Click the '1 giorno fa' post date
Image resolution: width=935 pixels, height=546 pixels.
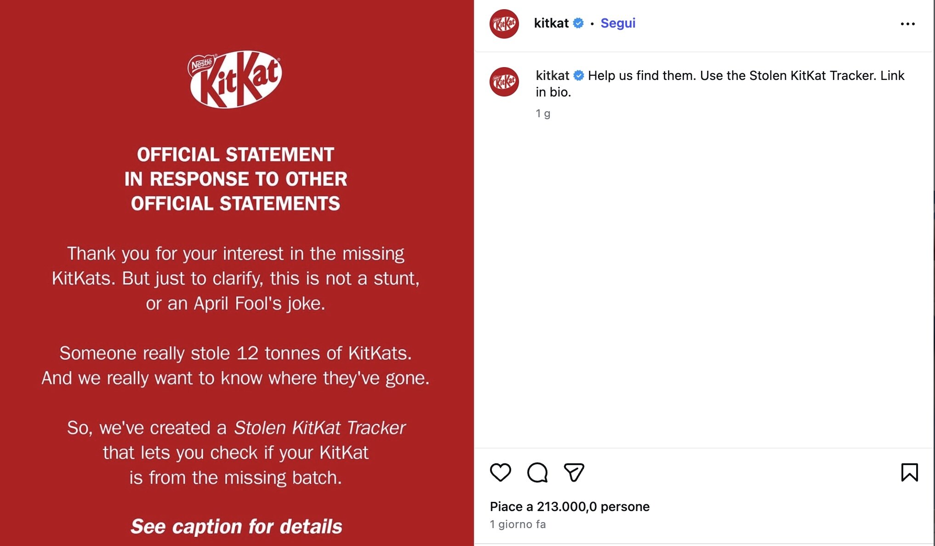click(518, 524)
